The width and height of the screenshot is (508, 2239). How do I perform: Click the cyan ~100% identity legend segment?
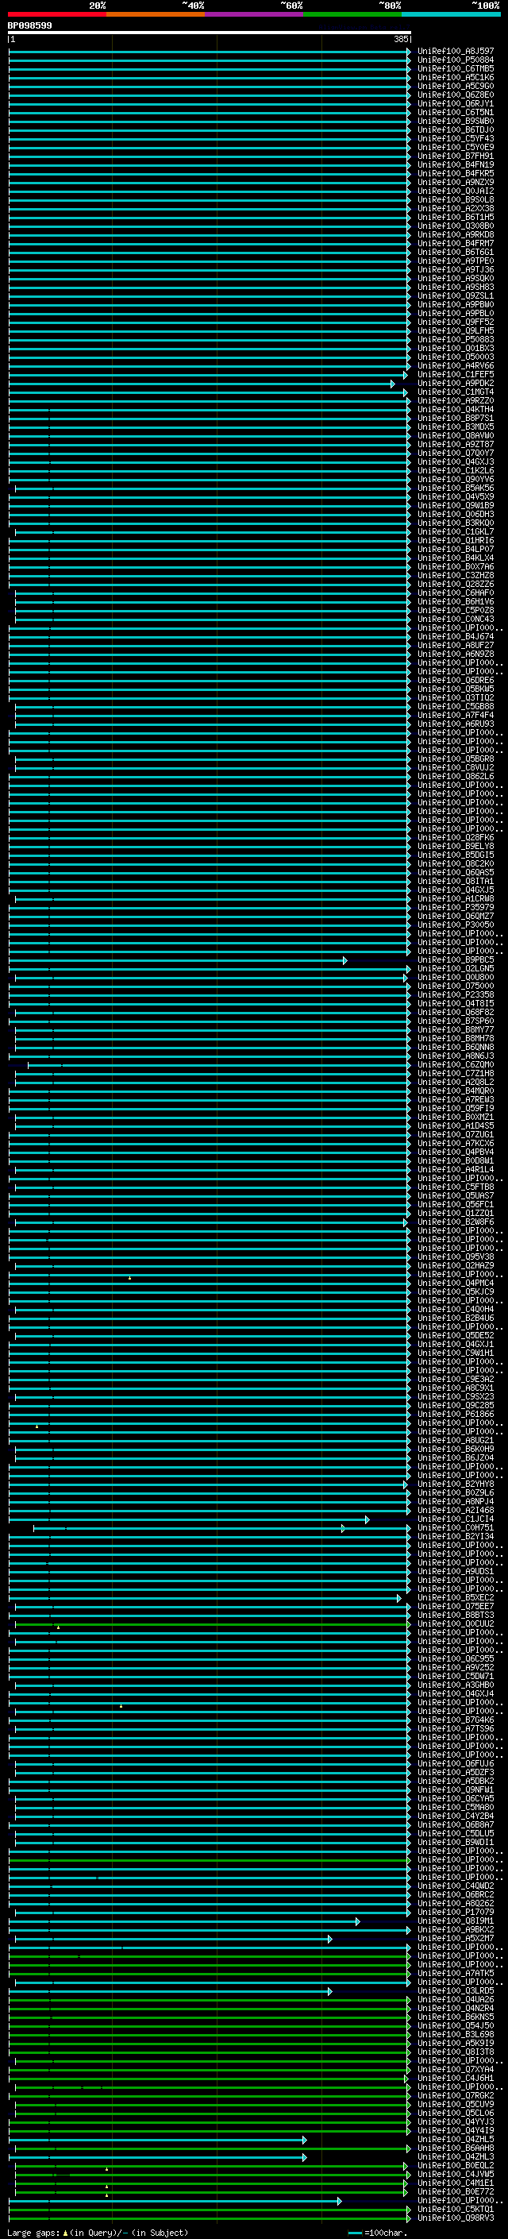pos(451,14)
